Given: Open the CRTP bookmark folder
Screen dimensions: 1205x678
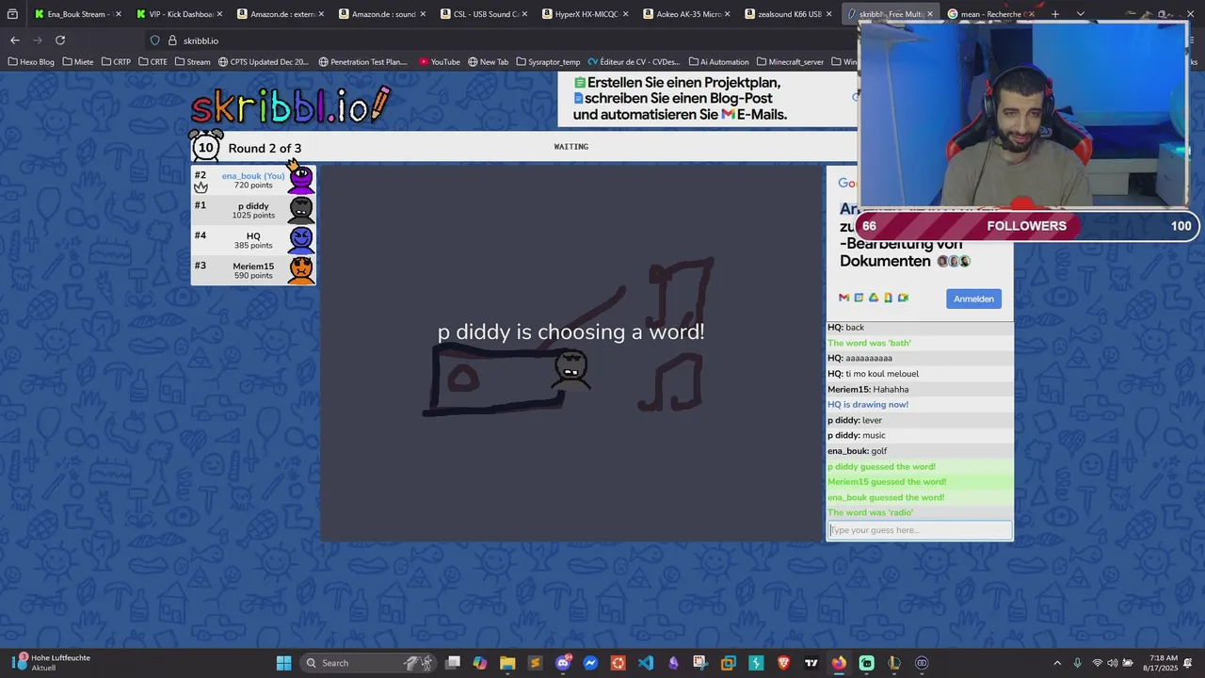Looking at the screenshot, I should click(115, 62).
